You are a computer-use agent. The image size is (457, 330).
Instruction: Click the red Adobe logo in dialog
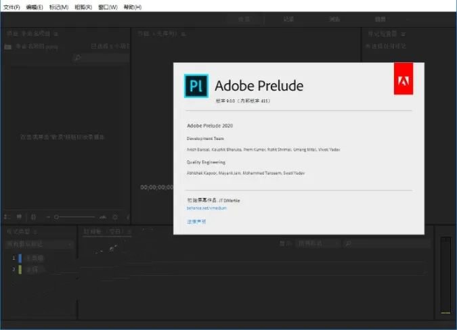pyautogui.click(x=404, y=78)
